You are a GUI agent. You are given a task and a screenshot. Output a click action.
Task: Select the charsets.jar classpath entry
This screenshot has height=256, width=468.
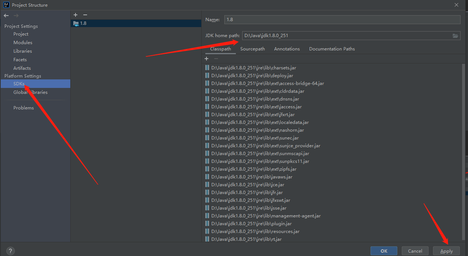pyautogui.click(x=254, y=68)
